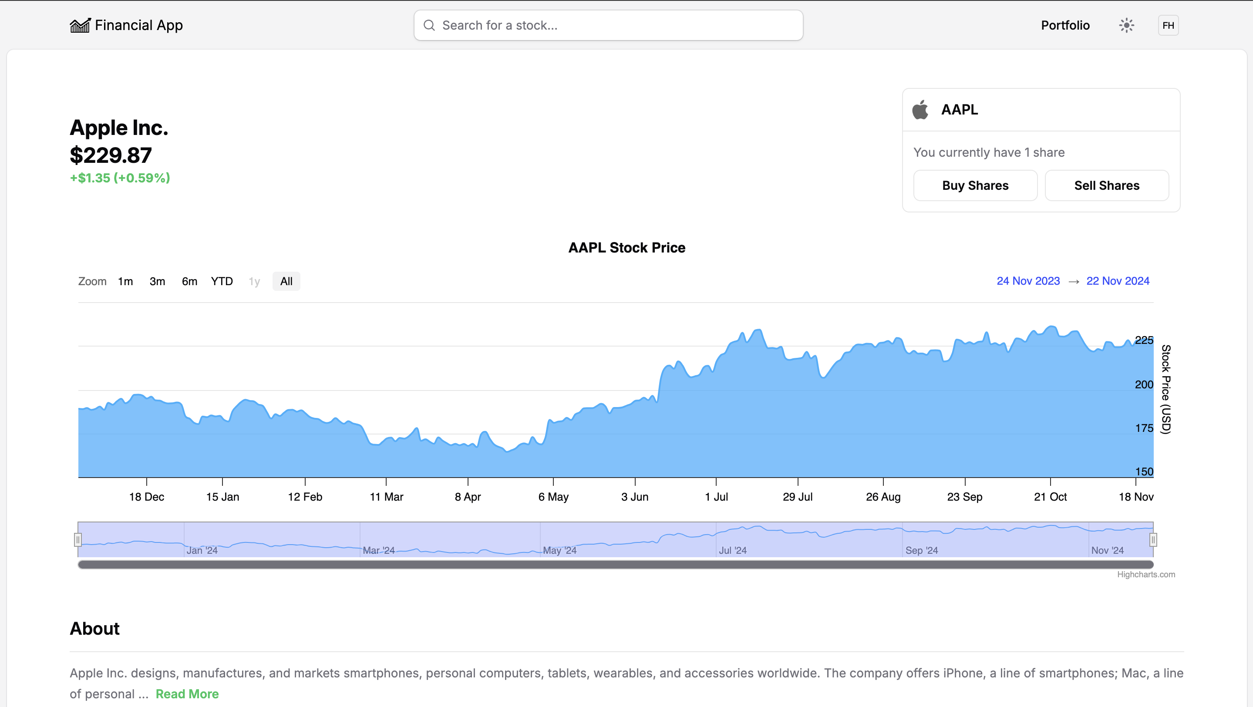
Task: Click the AAPL Stock Price chart title
Action: tap(627, 248)
